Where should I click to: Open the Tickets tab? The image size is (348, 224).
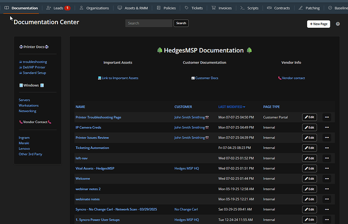click(x=194, y=8)
